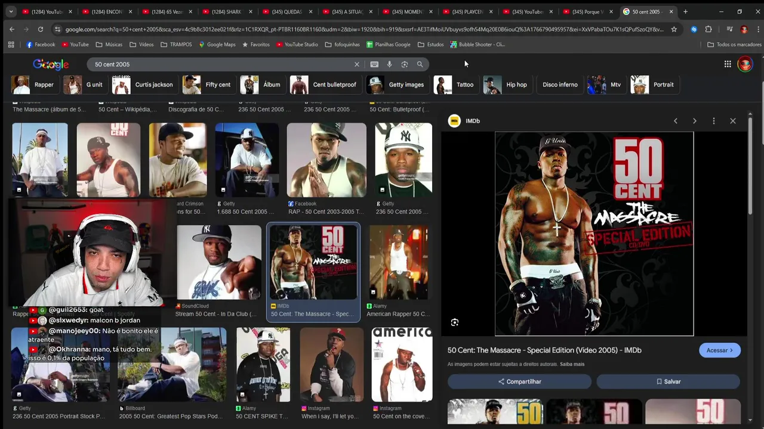Open the Alamy 50 CENT SPIKE thumbnail
Image resolution: width=764 pixels, height=429 pixels.
click(263, 365)
